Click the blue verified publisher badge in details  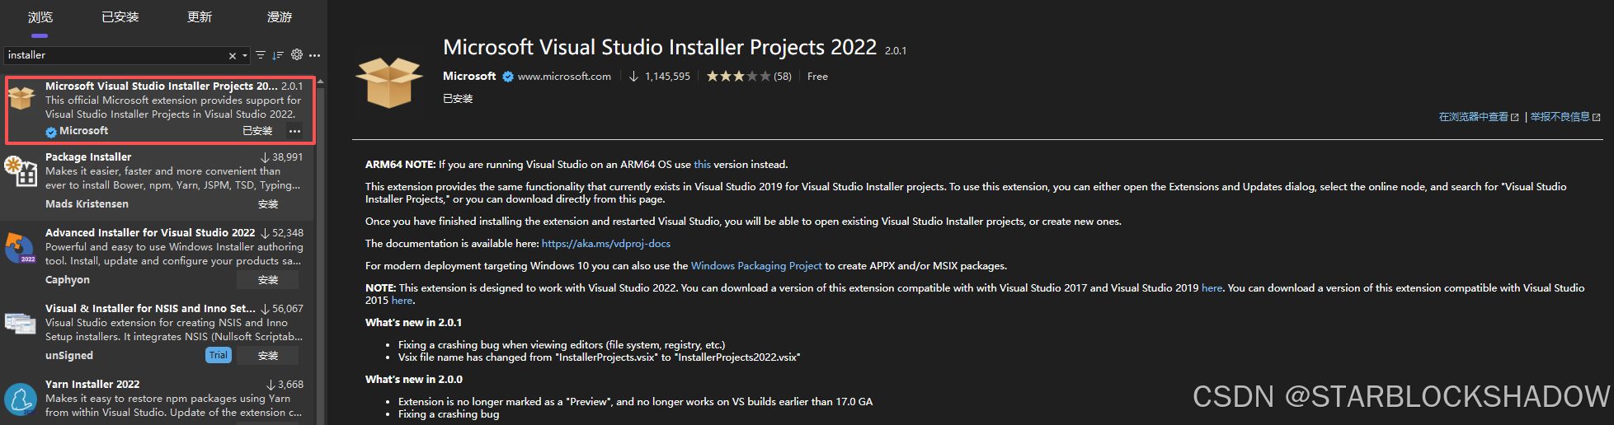(508, 77)
